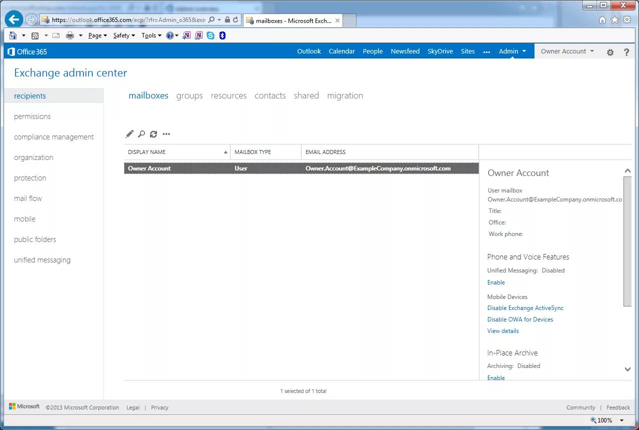The width and height of the screenshot is (639, 430).
Task: Sort by MAILBOX TYPE column header
Action: [x=265, y=152]
